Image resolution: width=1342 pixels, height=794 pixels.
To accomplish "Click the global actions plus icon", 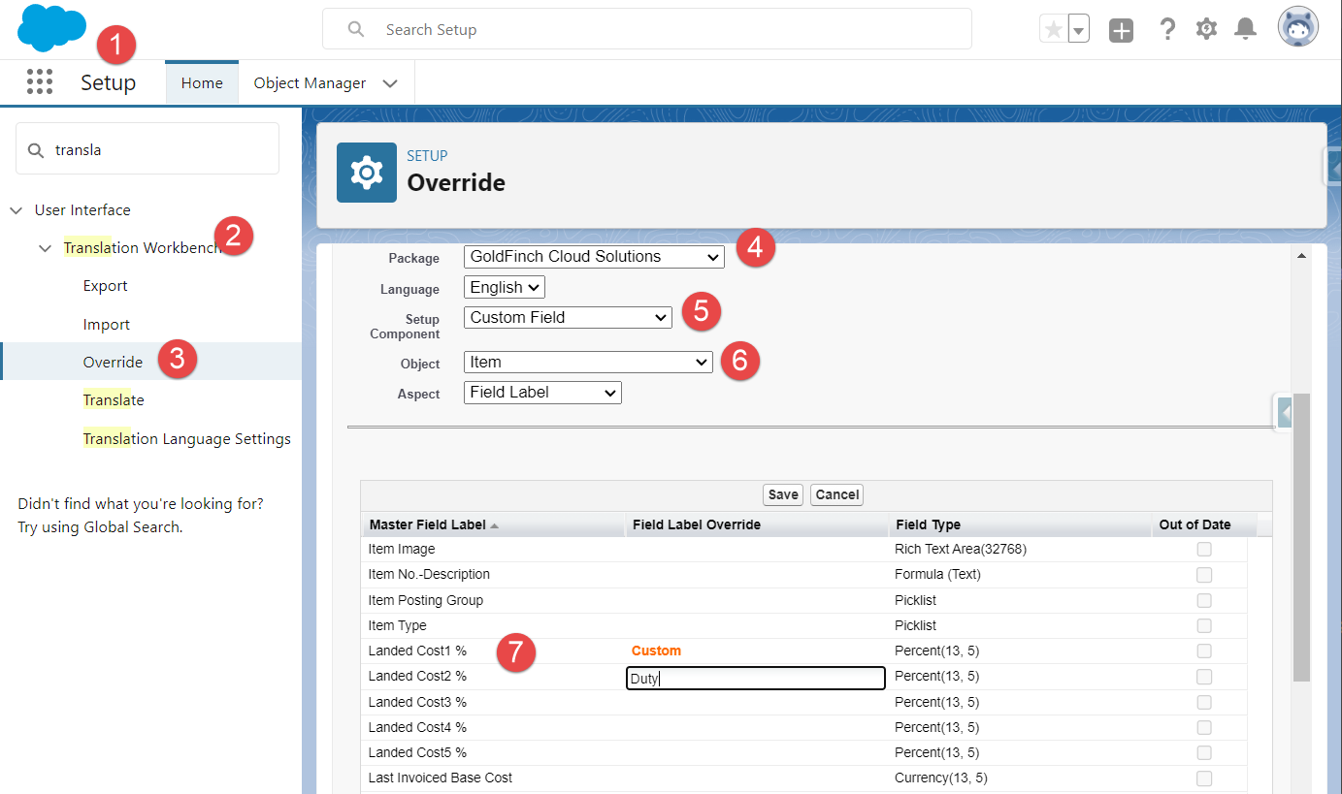I will (1121, 30).
